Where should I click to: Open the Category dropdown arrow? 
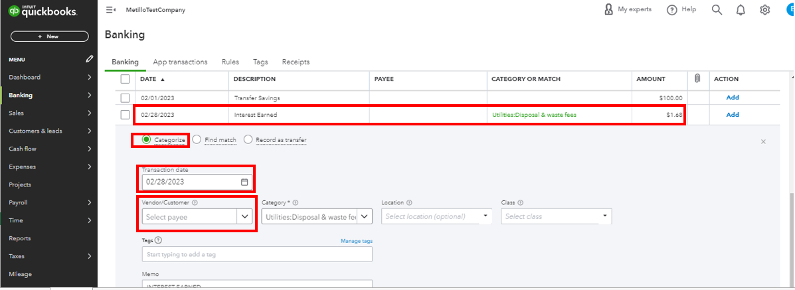click(366, 216)
